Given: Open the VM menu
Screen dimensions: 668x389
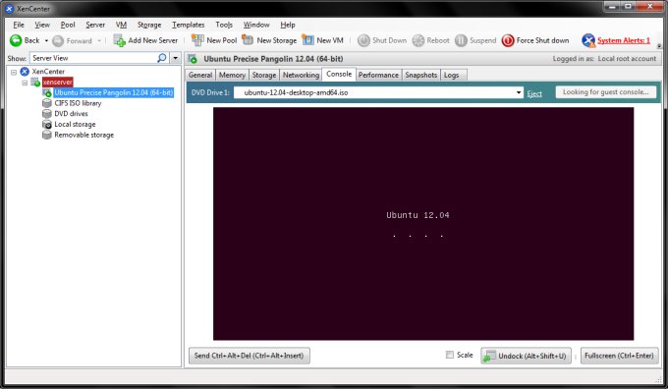Looking at the screenshot, I should click(x=121, y=25).
